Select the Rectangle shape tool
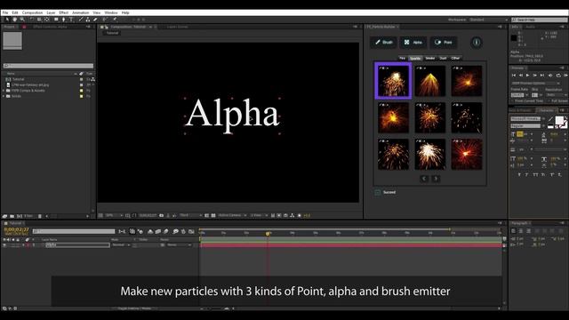 [56, 20]
